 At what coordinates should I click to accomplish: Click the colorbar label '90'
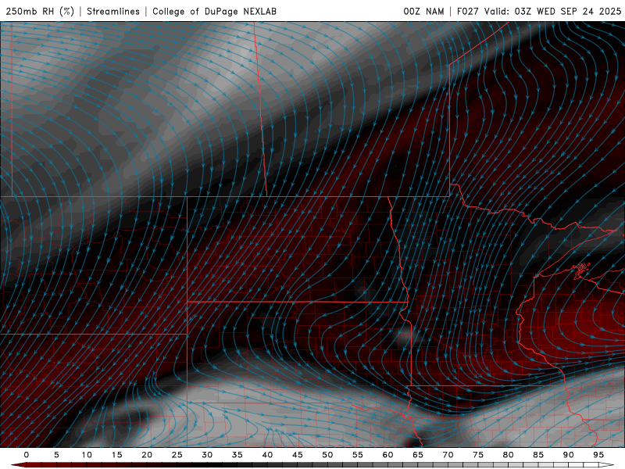(x=569, y=455)
